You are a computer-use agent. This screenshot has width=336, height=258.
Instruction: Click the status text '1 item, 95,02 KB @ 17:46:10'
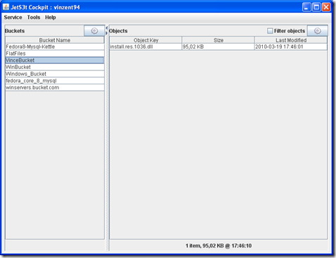pyautogui.click(x=219, y=245)
